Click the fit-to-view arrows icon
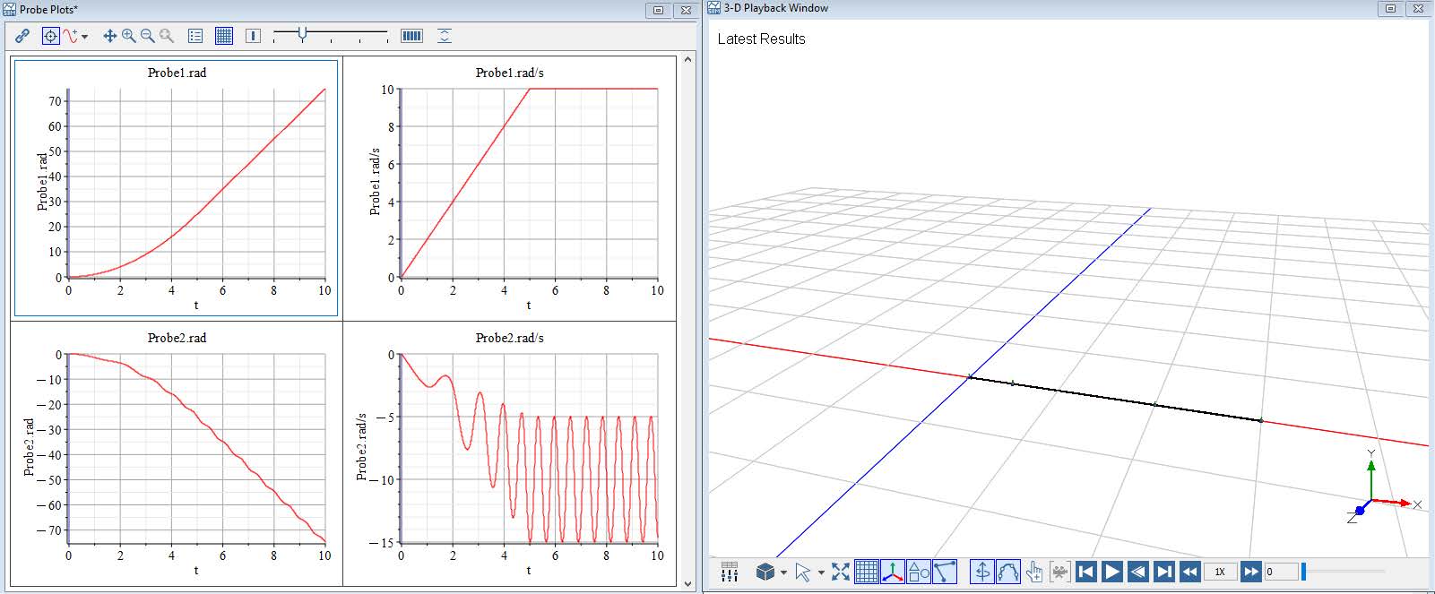Viewport: 1435px width, 594px height. point(840,572)
